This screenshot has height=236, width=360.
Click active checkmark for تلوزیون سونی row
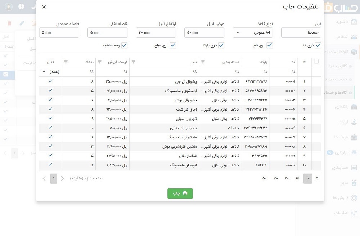point(50,118)
